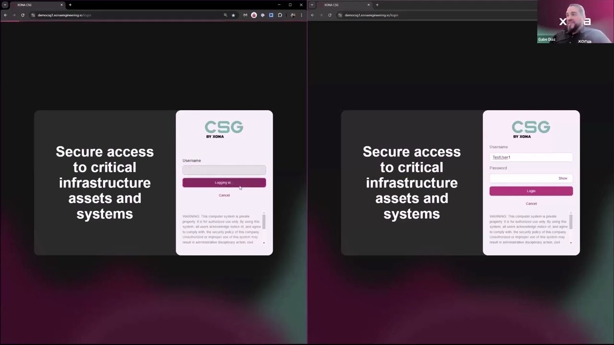Reload the page in right browser
Image resolution: width=614 pixels, height=345 pixels.
tap(330, 15)
